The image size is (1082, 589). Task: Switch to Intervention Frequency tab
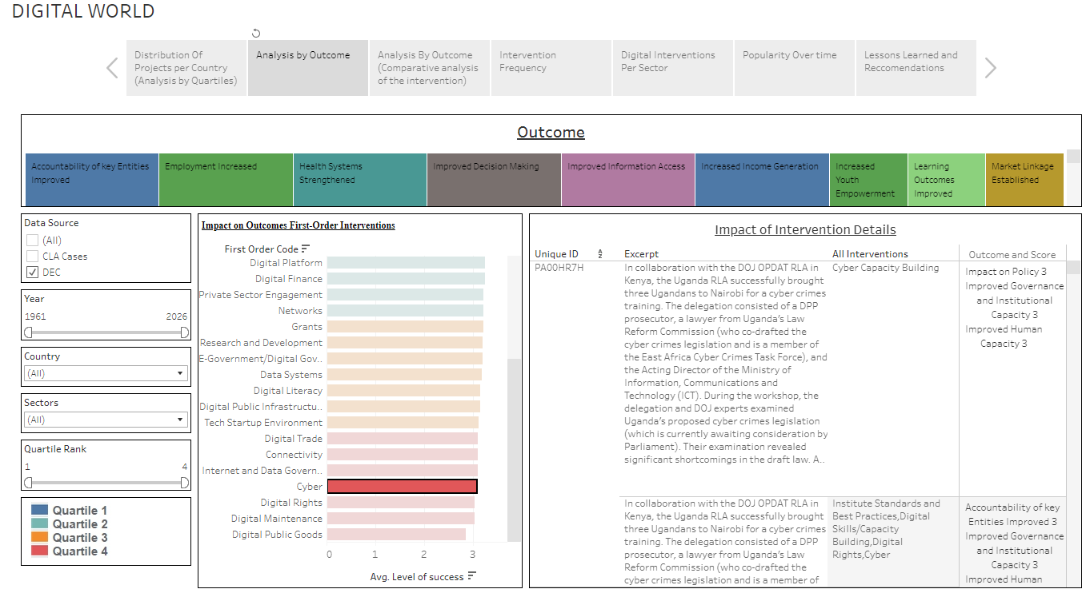point(551,68)
